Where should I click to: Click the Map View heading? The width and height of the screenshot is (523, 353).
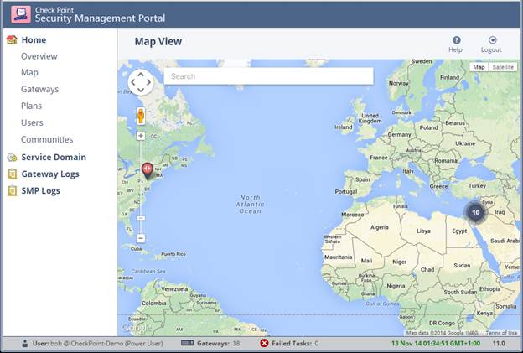[158, 41]
